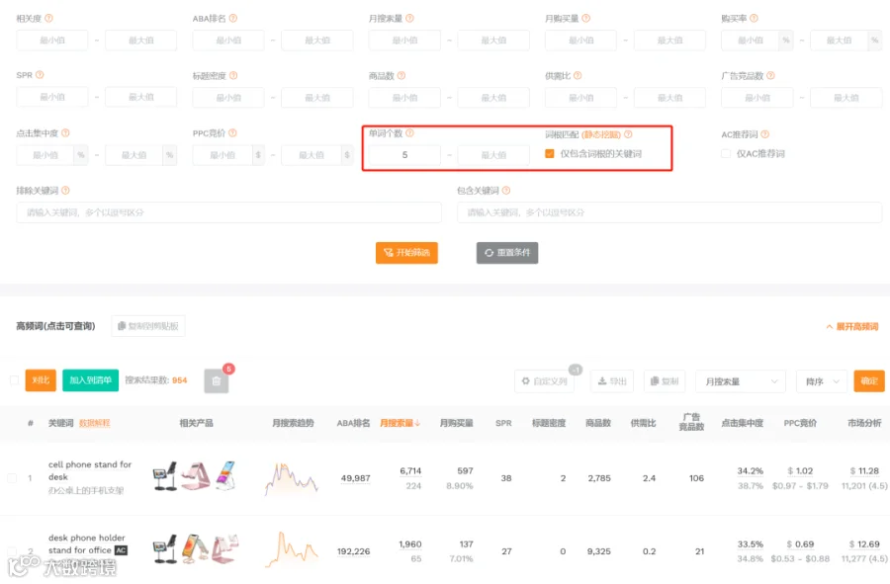Tick the select-all checkbox beside 对比

coord(14,379)
